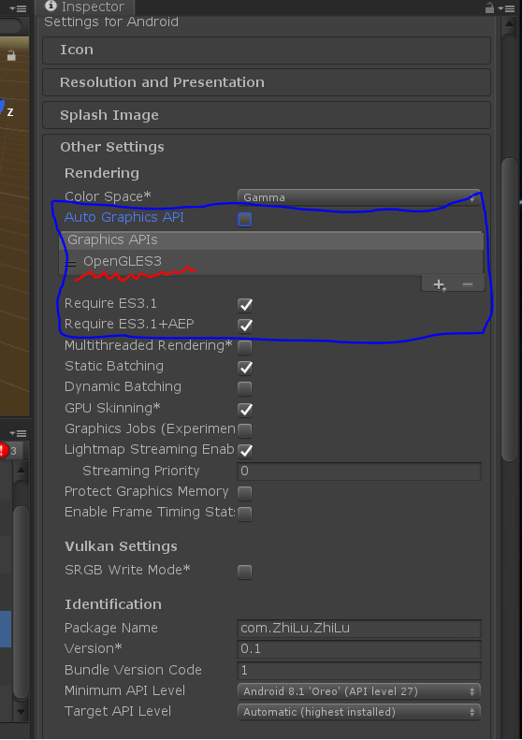Uncheck Require ES3.1+AEP
Screen dimensions: 522x740
click(245, 326)
